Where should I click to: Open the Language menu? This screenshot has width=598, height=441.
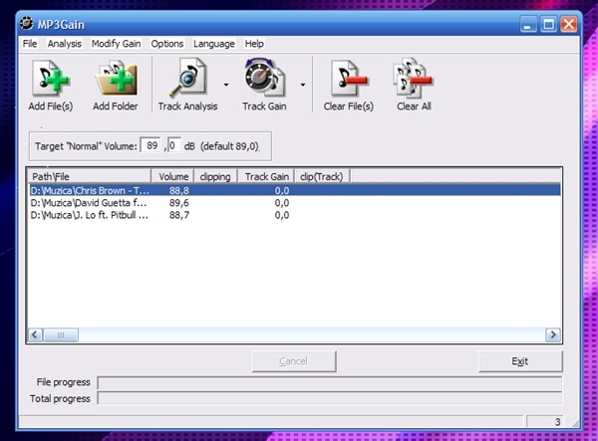point(214,44)
